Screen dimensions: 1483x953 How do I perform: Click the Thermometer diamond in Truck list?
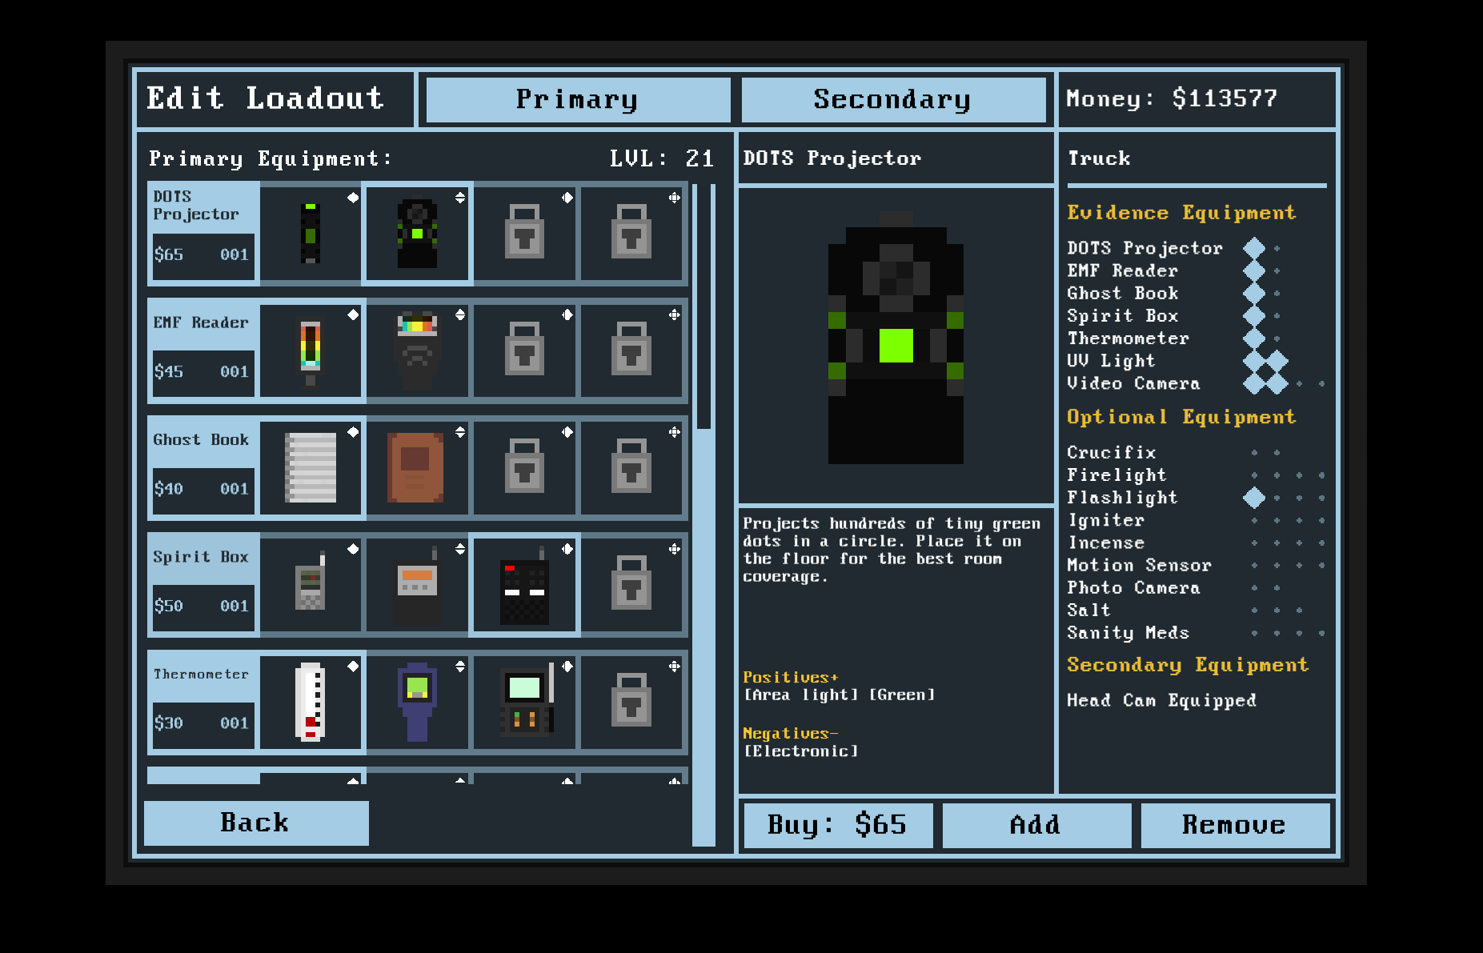[1254, 338]
